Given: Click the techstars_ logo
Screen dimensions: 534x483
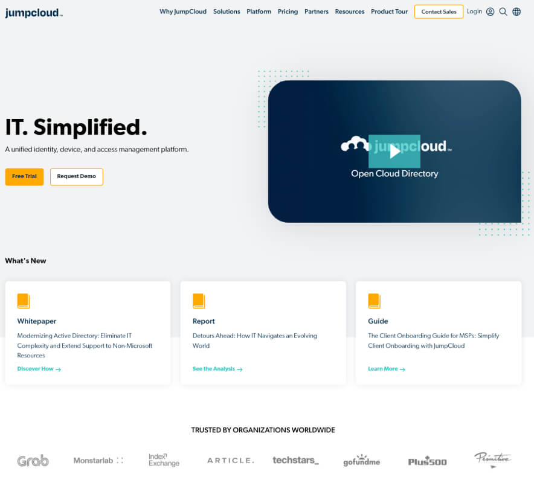Looking at the screenshot, I should pyautogui.click(x=295, y=460).
